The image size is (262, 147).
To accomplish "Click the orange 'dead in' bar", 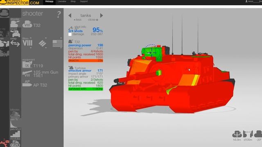I will click(86, 60).
